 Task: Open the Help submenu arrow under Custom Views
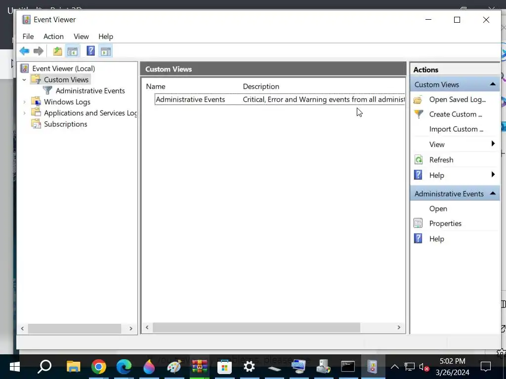click(493, 175)
